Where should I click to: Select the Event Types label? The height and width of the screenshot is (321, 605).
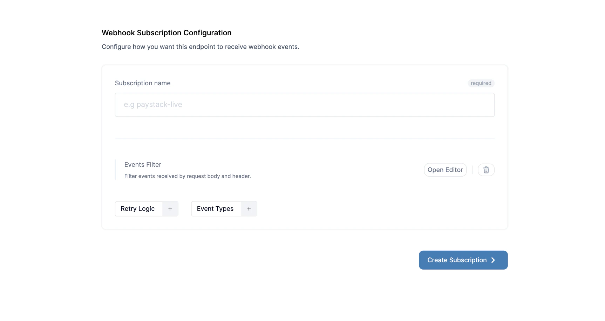click(x=215, y=208)
